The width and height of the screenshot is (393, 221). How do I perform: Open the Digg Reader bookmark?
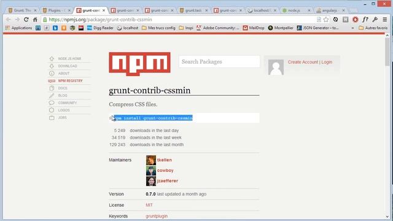100,28
